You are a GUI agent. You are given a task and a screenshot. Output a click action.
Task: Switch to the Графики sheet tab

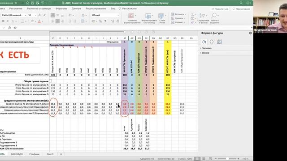point(34,154)
